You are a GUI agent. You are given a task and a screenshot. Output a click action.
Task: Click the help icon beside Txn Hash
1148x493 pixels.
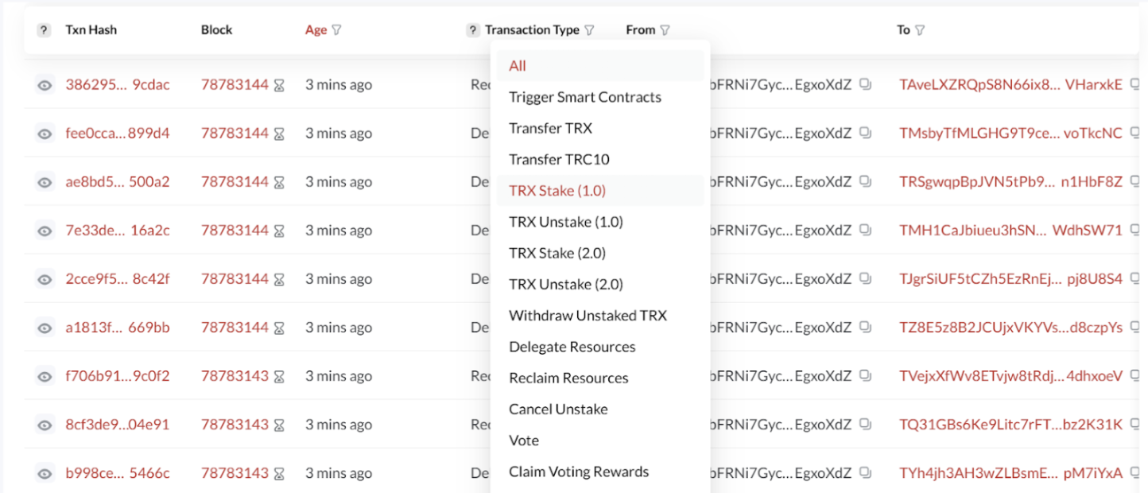(x=45, y=30)
